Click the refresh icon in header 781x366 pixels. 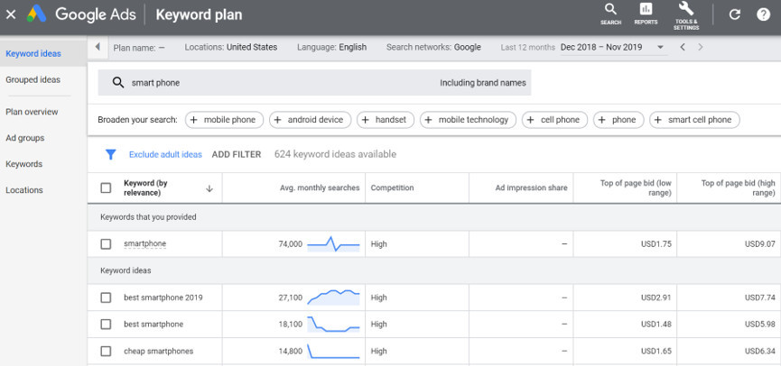click(734, 14)
